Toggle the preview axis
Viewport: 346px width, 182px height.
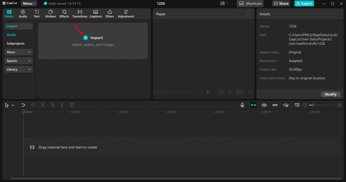tap(286, 105)
